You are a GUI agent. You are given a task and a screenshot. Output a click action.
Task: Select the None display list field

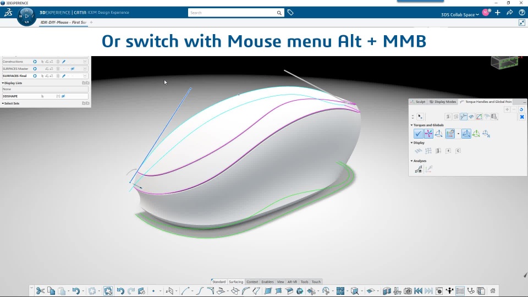pos(45,89)
